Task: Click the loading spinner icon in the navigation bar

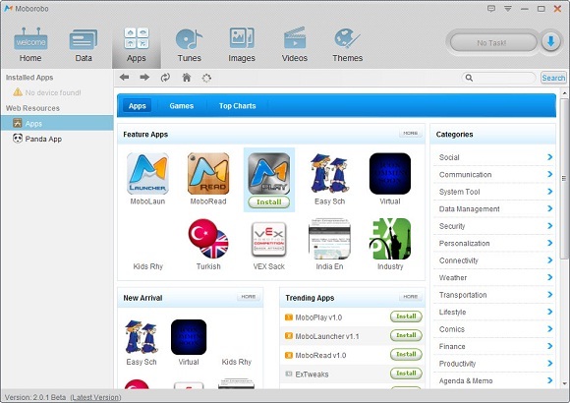Action: click(206, 78)
